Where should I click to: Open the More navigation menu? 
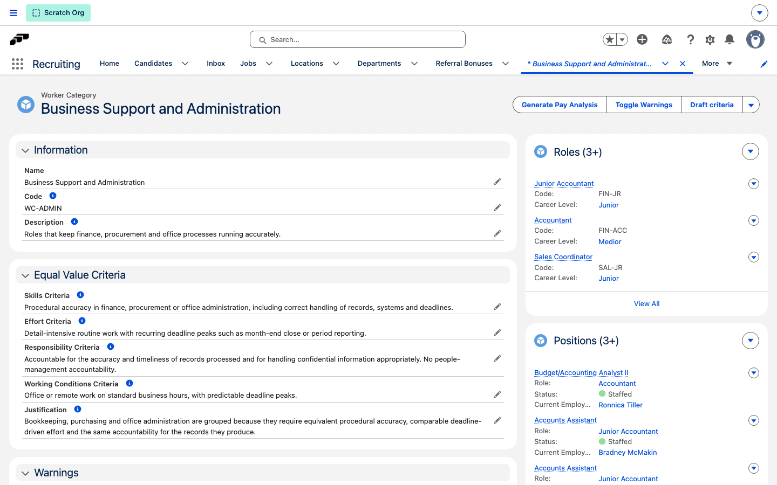click(x=717, y=64)
